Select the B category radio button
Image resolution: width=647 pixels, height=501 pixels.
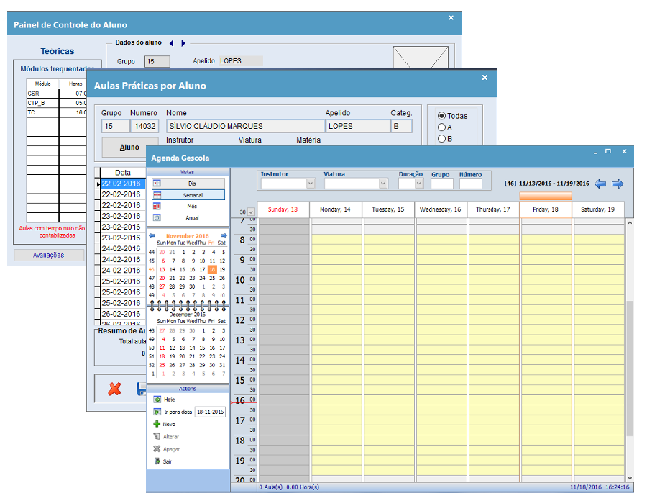(x=441, y=139)
